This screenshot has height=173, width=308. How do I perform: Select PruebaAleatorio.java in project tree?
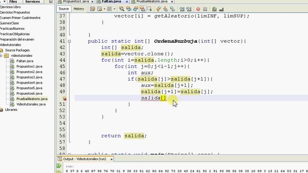[32, 99]
